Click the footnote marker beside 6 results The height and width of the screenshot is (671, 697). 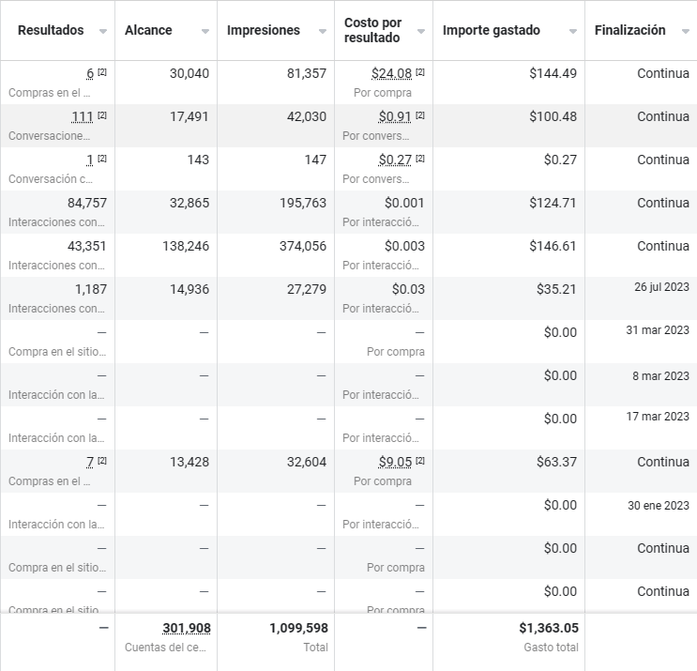point(102,72)
